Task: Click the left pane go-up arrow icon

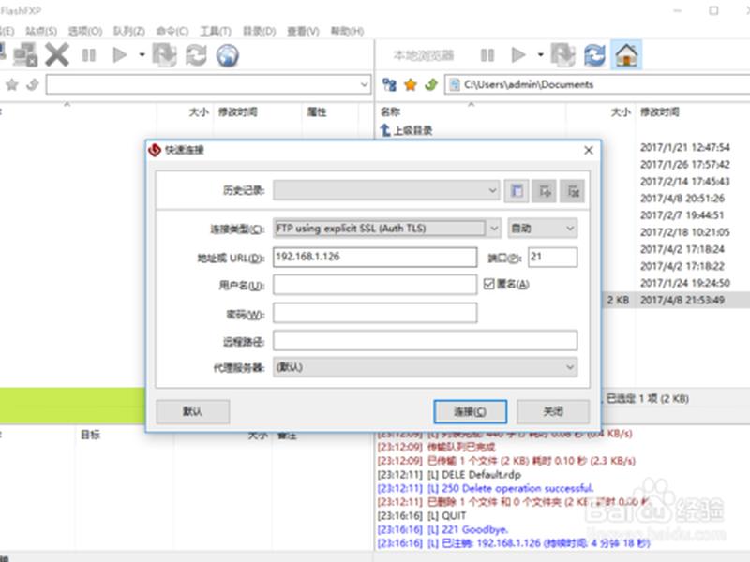Action: click(x=33, y=85)
